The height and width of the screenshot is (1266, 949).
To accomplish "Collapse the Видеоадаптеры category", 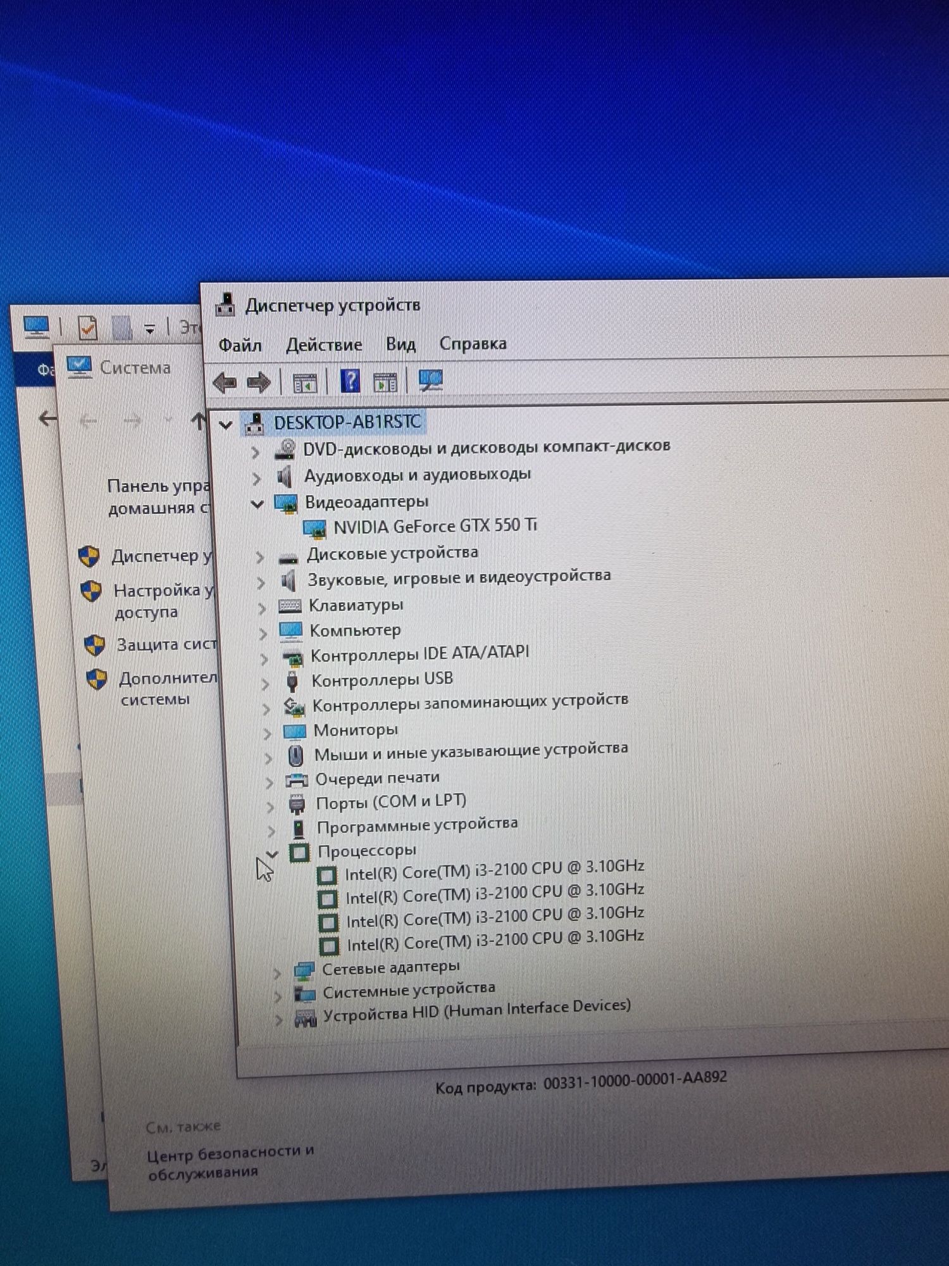I will tap(257, 505).
